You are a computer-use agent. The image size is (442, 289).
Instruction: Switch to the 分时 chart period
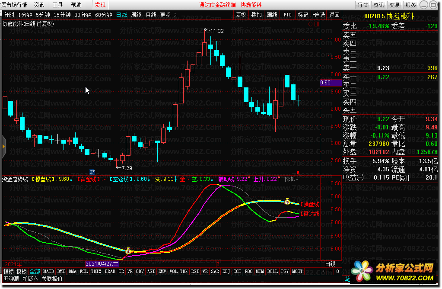[x=9, y=15]
